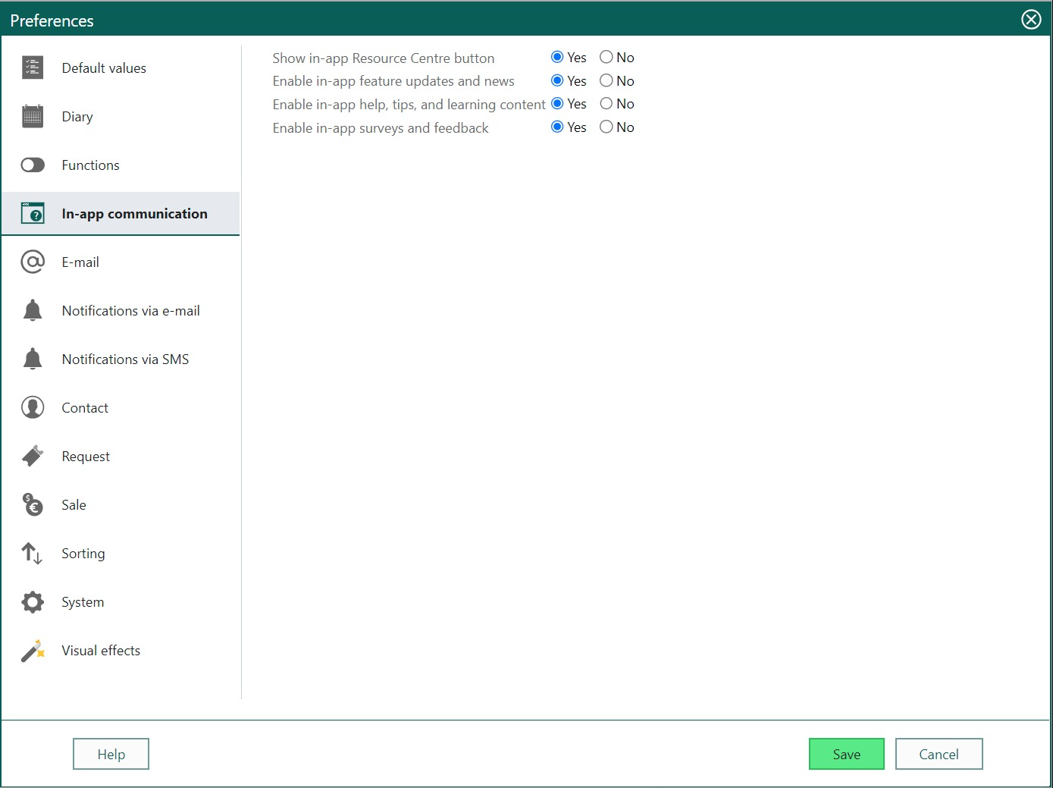The width and height of the screenshot is (1053, 788).
Task: Open Visual effects preferences
Action: 121,651
